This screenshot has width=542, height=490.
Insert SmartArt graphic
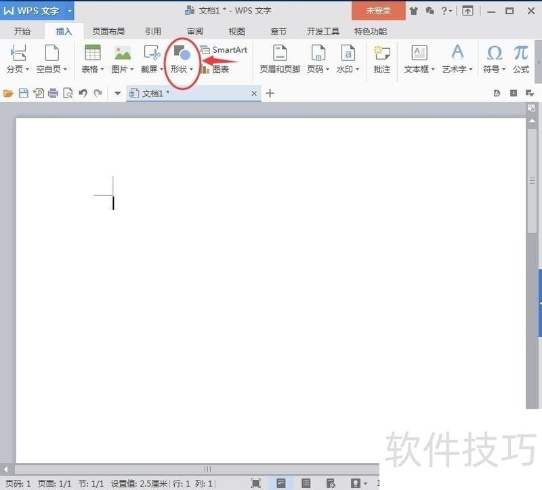click(x=224, y=50)
